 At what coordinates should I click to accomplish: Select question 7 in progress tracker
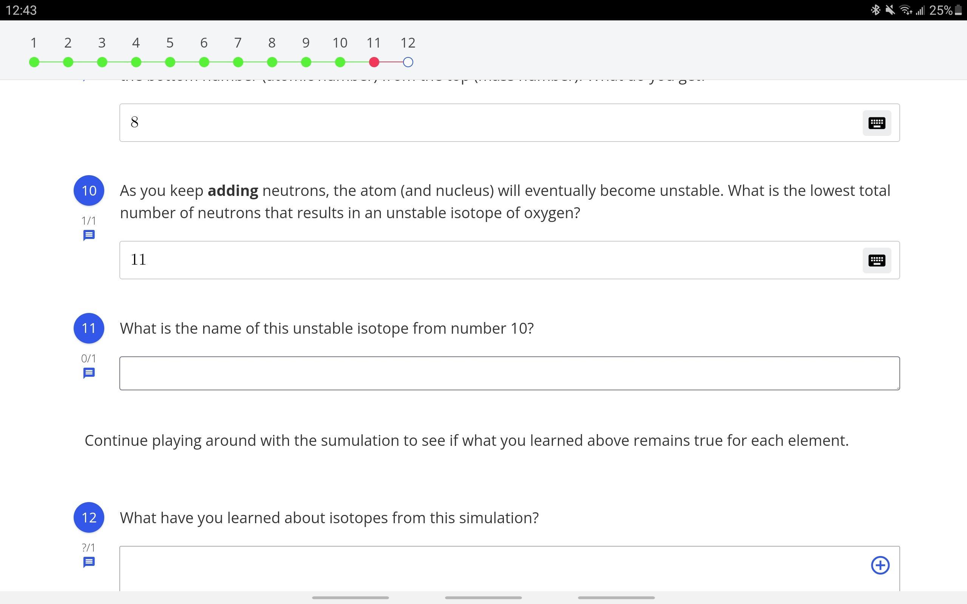click(x=238, y=62)
